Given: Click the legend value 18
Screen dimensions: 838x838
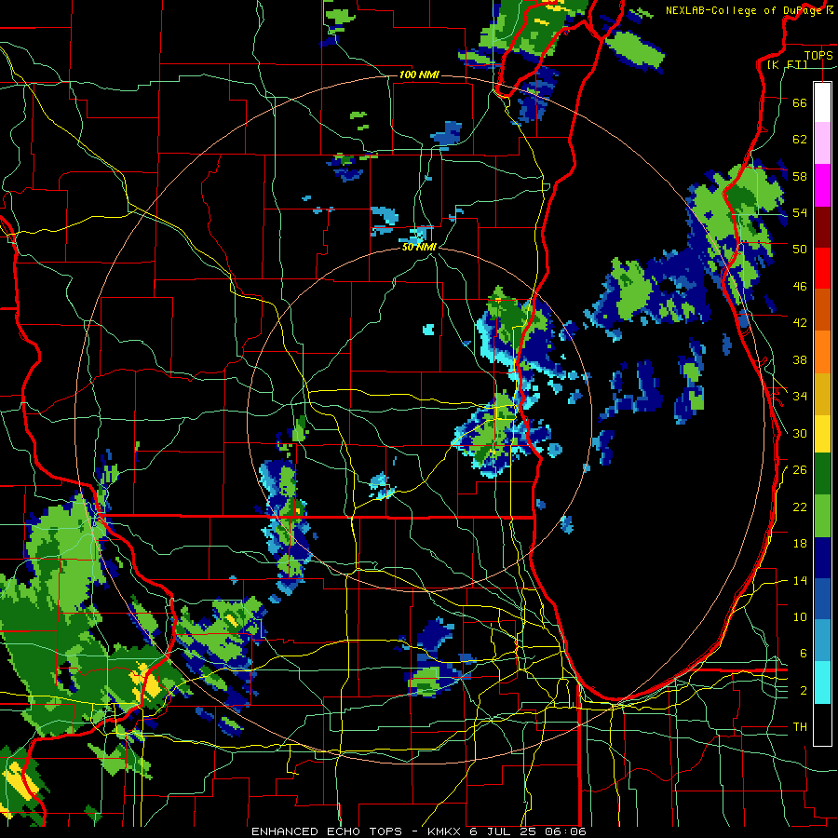Looking at the screenshot, I should (x=800, y=544).
